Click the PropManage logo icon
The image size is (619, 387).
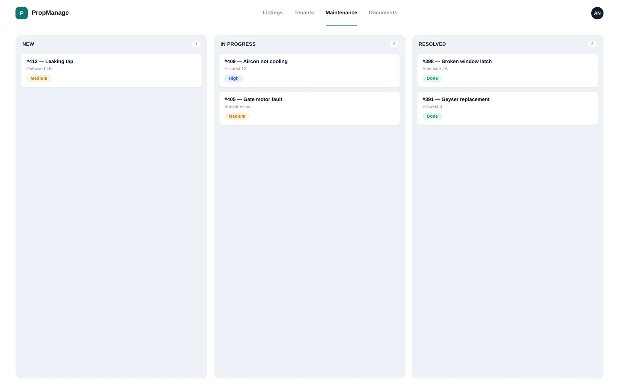point(22,13)
